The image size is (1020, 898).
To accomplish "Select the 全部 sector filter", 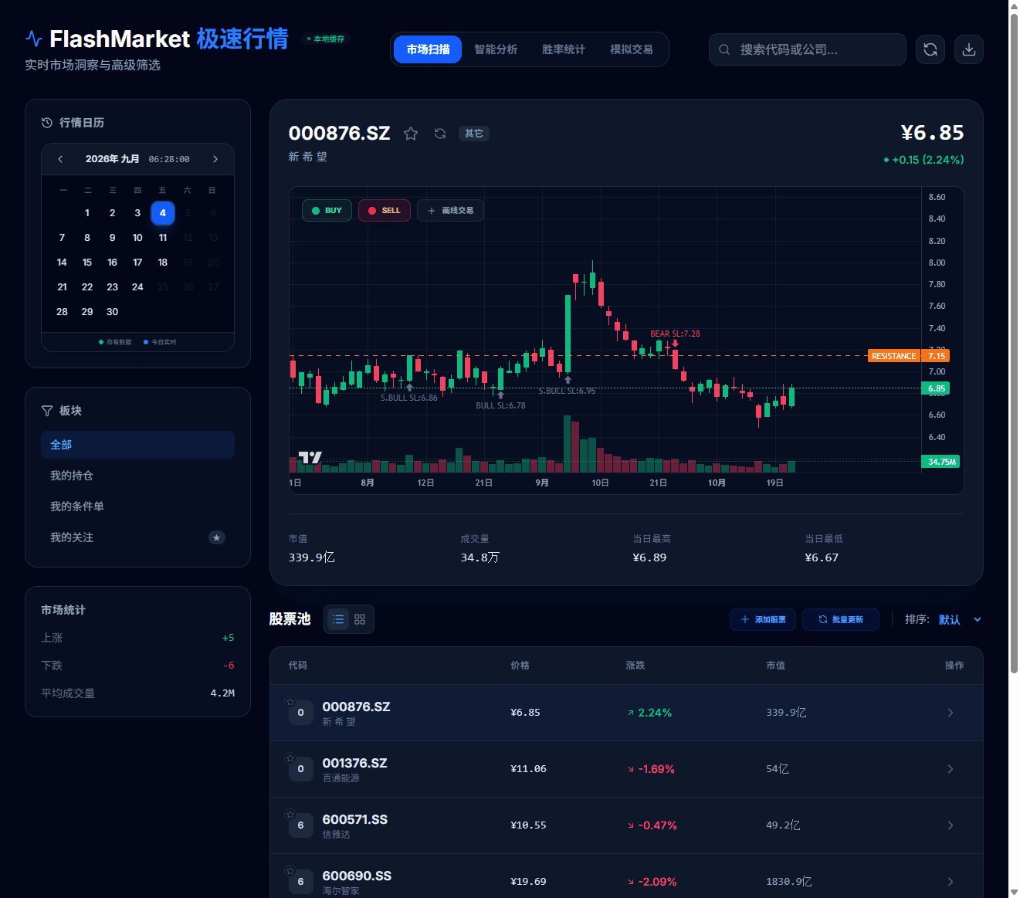I will tap(137, 445).
